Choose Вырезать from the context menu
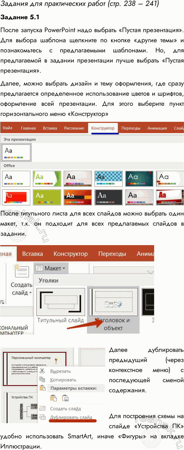The height and width of the screenshot is (450, 184). (60, 371)
